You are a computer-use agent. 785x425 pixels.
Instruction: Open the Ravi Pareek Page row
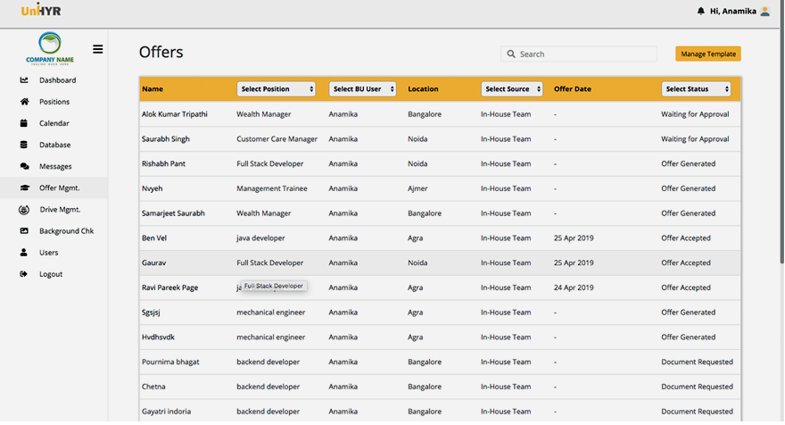[x=440, y=287]
